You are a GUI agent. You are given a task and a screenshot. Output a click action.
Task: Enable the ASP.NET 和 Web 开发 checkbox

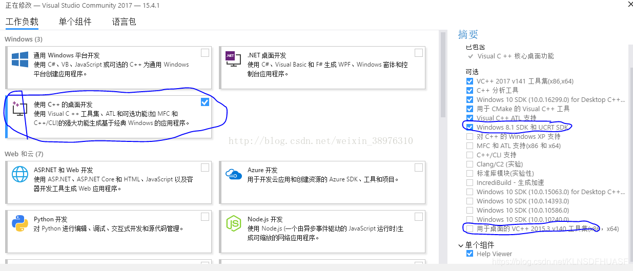205,168
